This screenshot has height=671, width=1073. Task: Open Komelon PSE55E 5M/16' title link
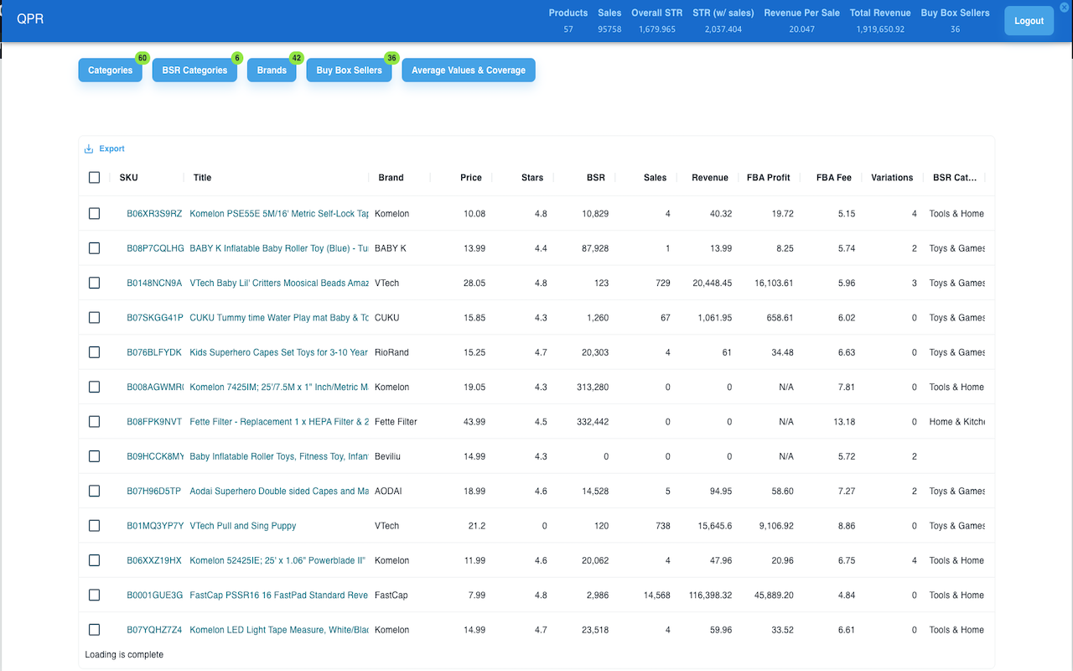pyautogui.click(x=279, y=214)
